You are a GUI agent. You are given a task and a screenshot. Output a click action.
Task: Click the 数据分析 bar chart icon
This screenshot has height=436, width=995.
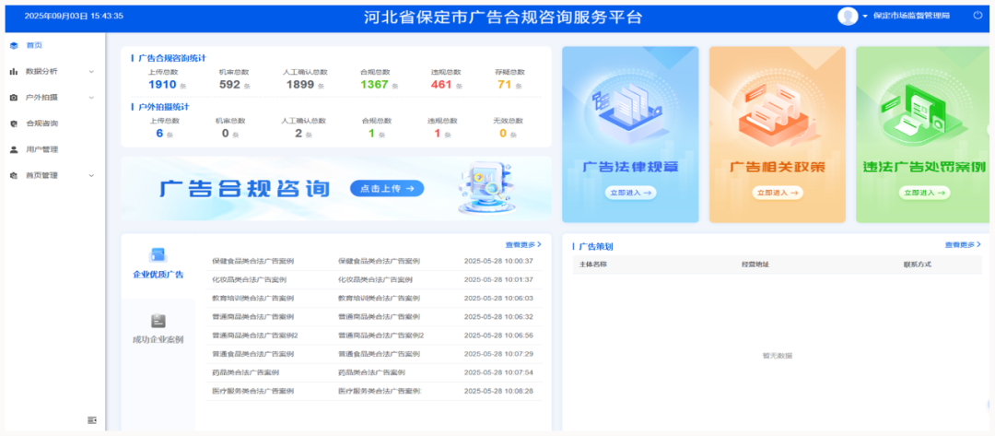[x=14, y=72]
